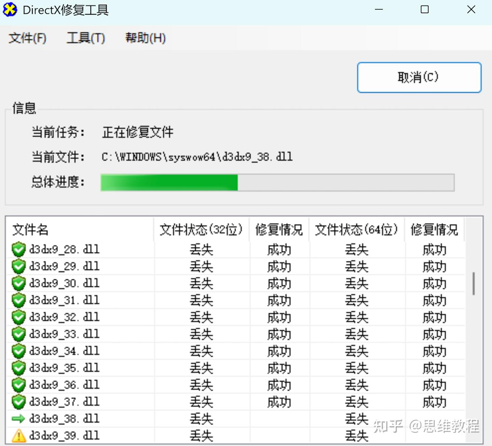
Task: Click the 正在修复文件 current task text
Action: pos(138,132)
